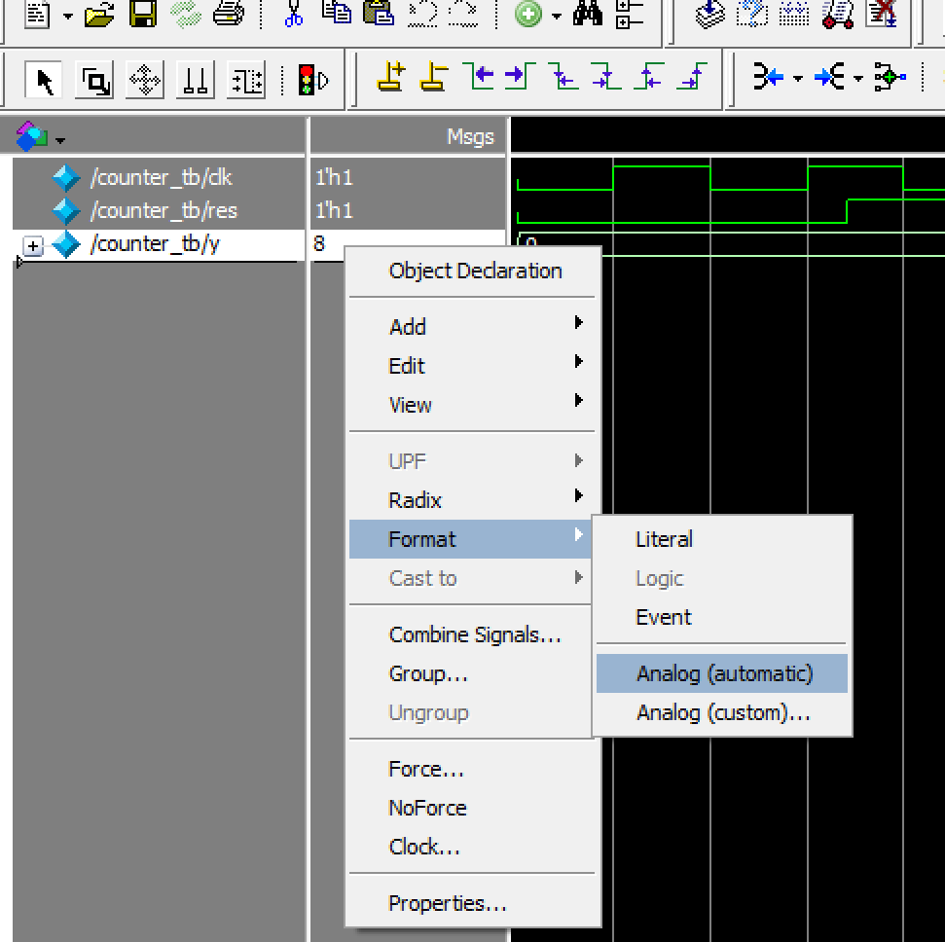The width and height of the screenshot is (945, 942).
Task: Activate the Select Mode arrow tool
Action: tap(44, 80)
